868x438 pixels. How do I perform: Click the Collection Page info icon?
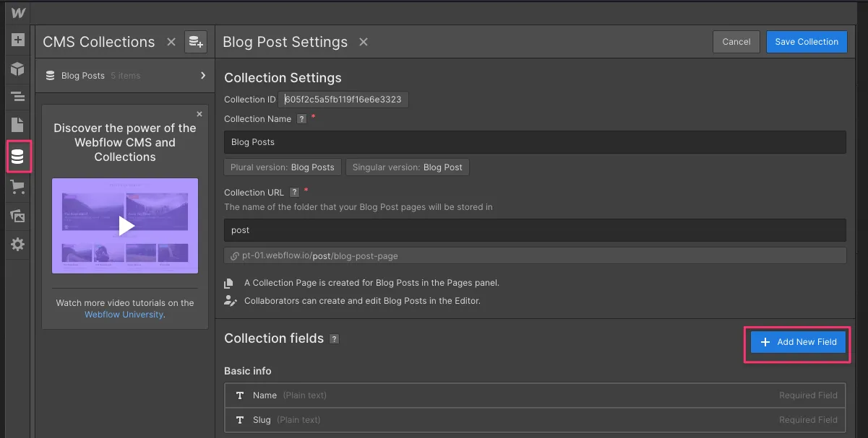(x=229, y=283)
